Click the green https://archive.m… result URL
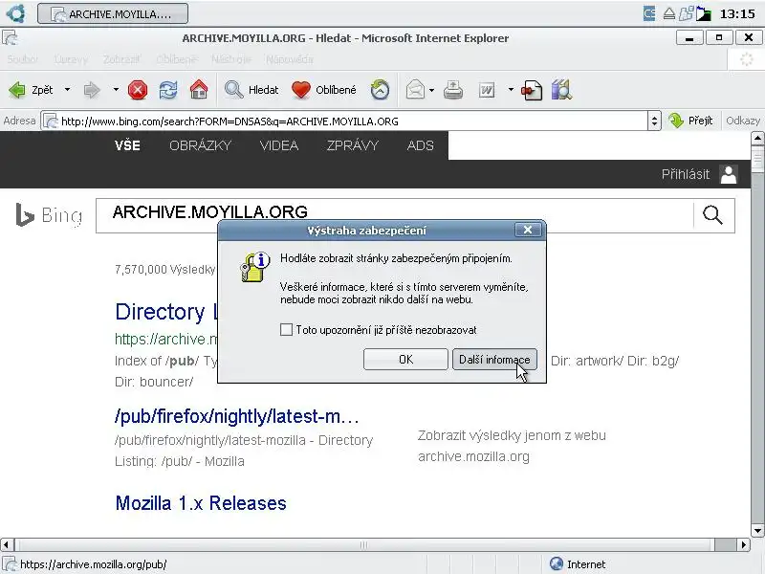This screenshot has height=574, width=765. click(x=165, y=339)
